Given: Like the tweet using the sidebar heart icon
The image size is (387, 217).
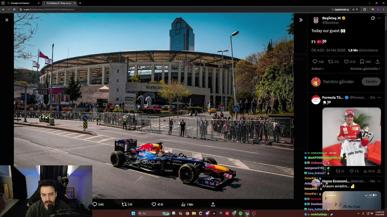Looking at the screenshot, I should pos(346,61).
